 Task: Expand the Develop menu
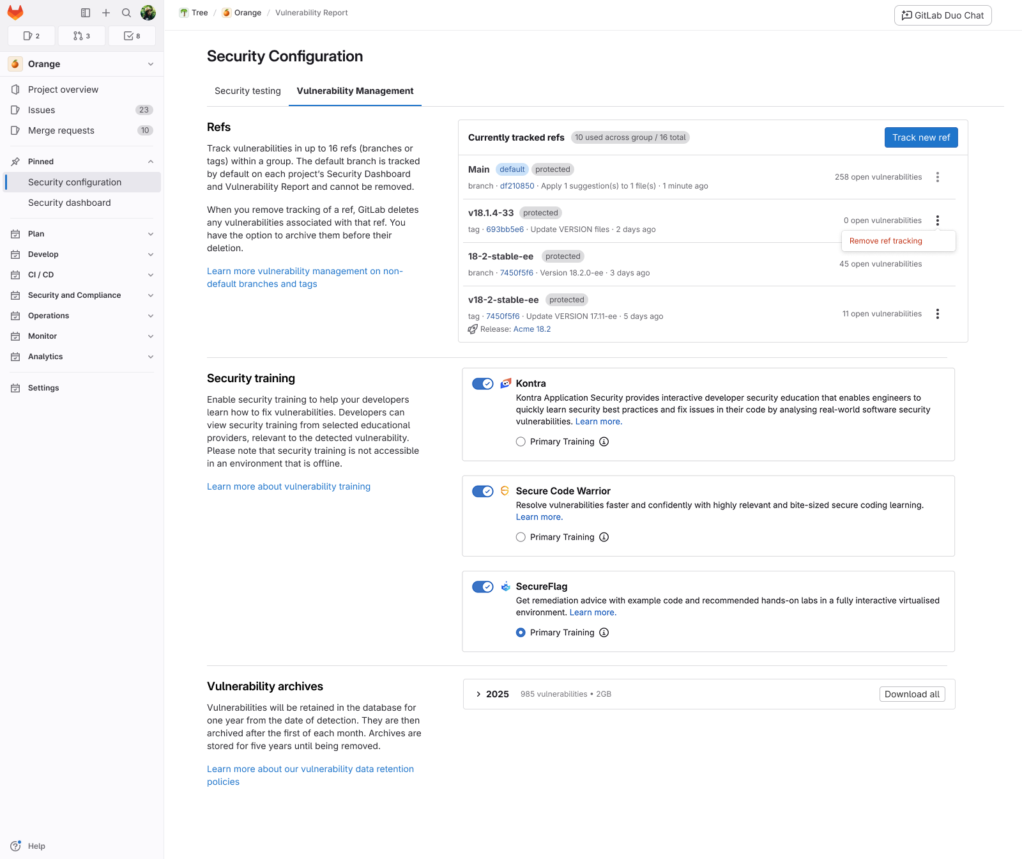coord(151,254)
